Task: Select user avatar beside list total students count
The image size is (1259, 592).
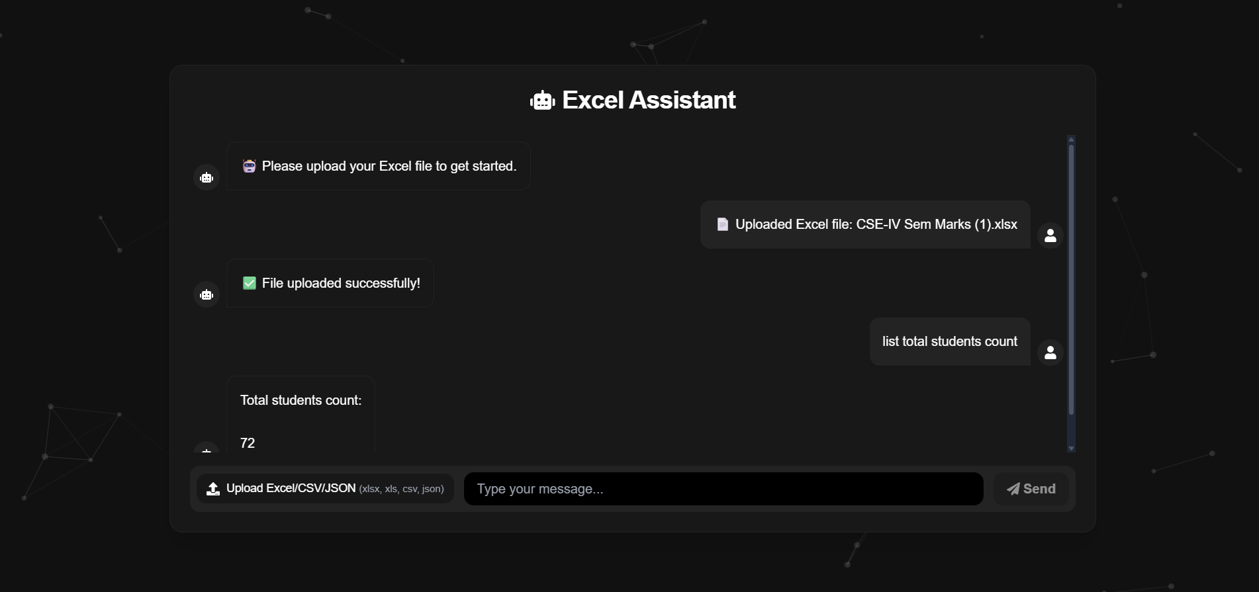Action: point(1050,353)
